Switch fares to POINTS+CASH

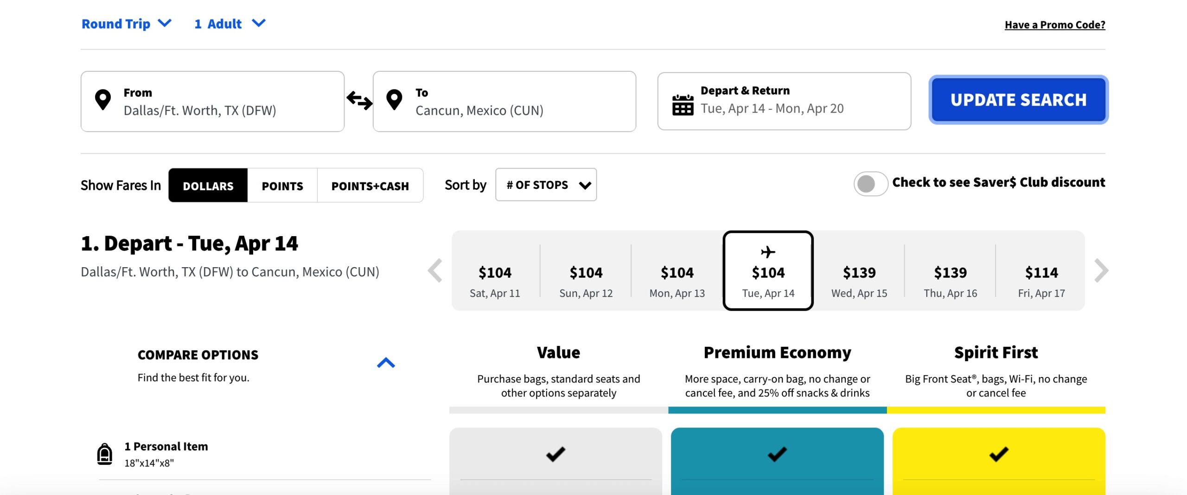[x=370, y=185]
